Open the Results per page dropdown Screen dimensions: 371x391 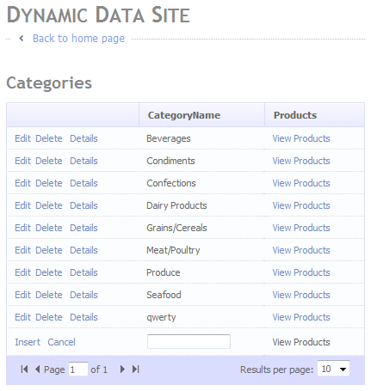click(333, 369)
